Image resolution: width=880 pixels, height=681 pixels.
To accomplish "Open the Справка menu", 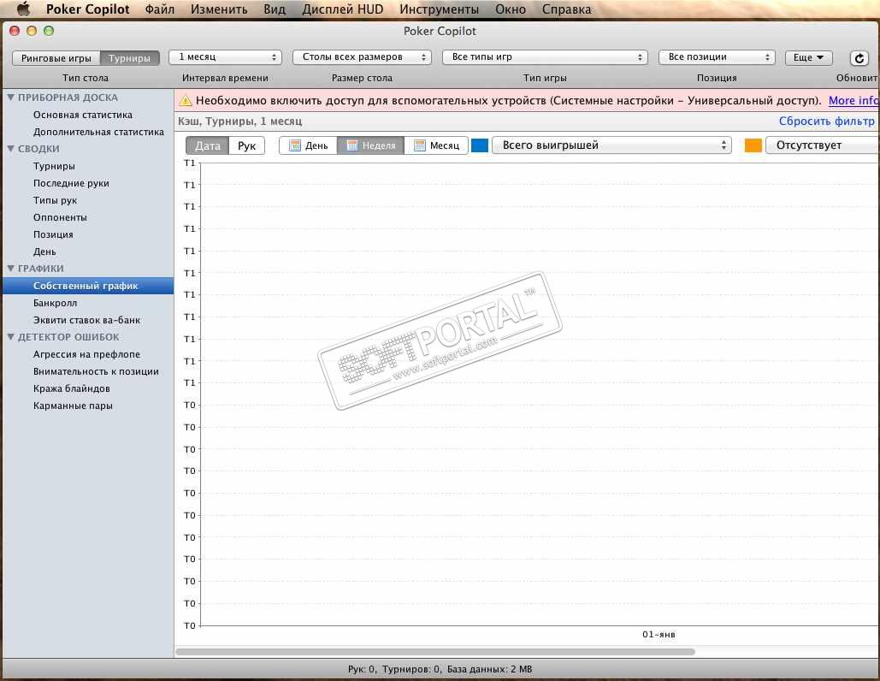I will pos(566,9).
